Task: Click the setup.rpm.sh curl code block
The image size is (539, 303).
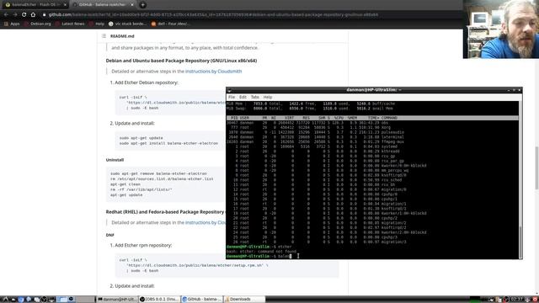Action: click(227, 265)
